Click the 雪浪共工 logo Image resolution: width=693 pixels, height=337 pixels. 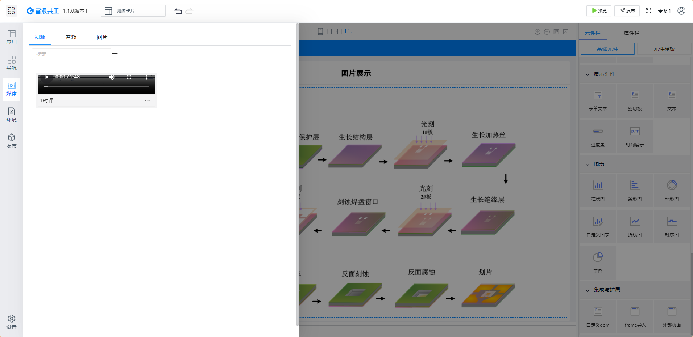(x=43, y=11)
